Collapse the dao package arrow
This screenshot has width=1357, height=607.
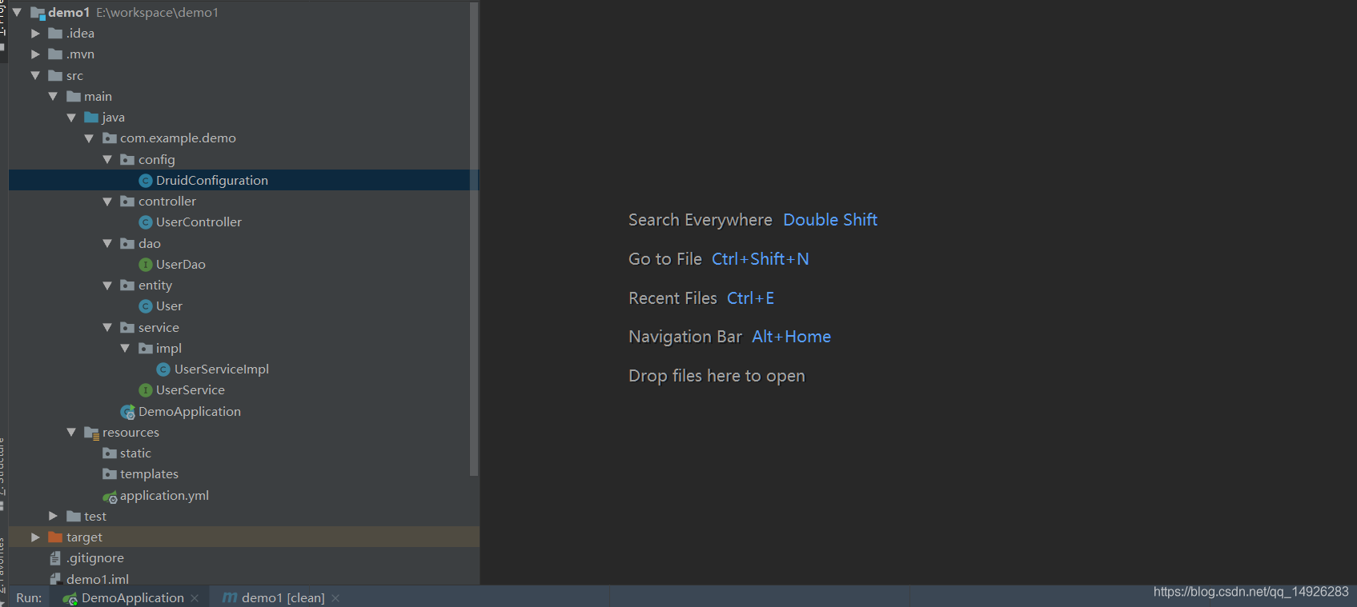(x=107, y=243)
